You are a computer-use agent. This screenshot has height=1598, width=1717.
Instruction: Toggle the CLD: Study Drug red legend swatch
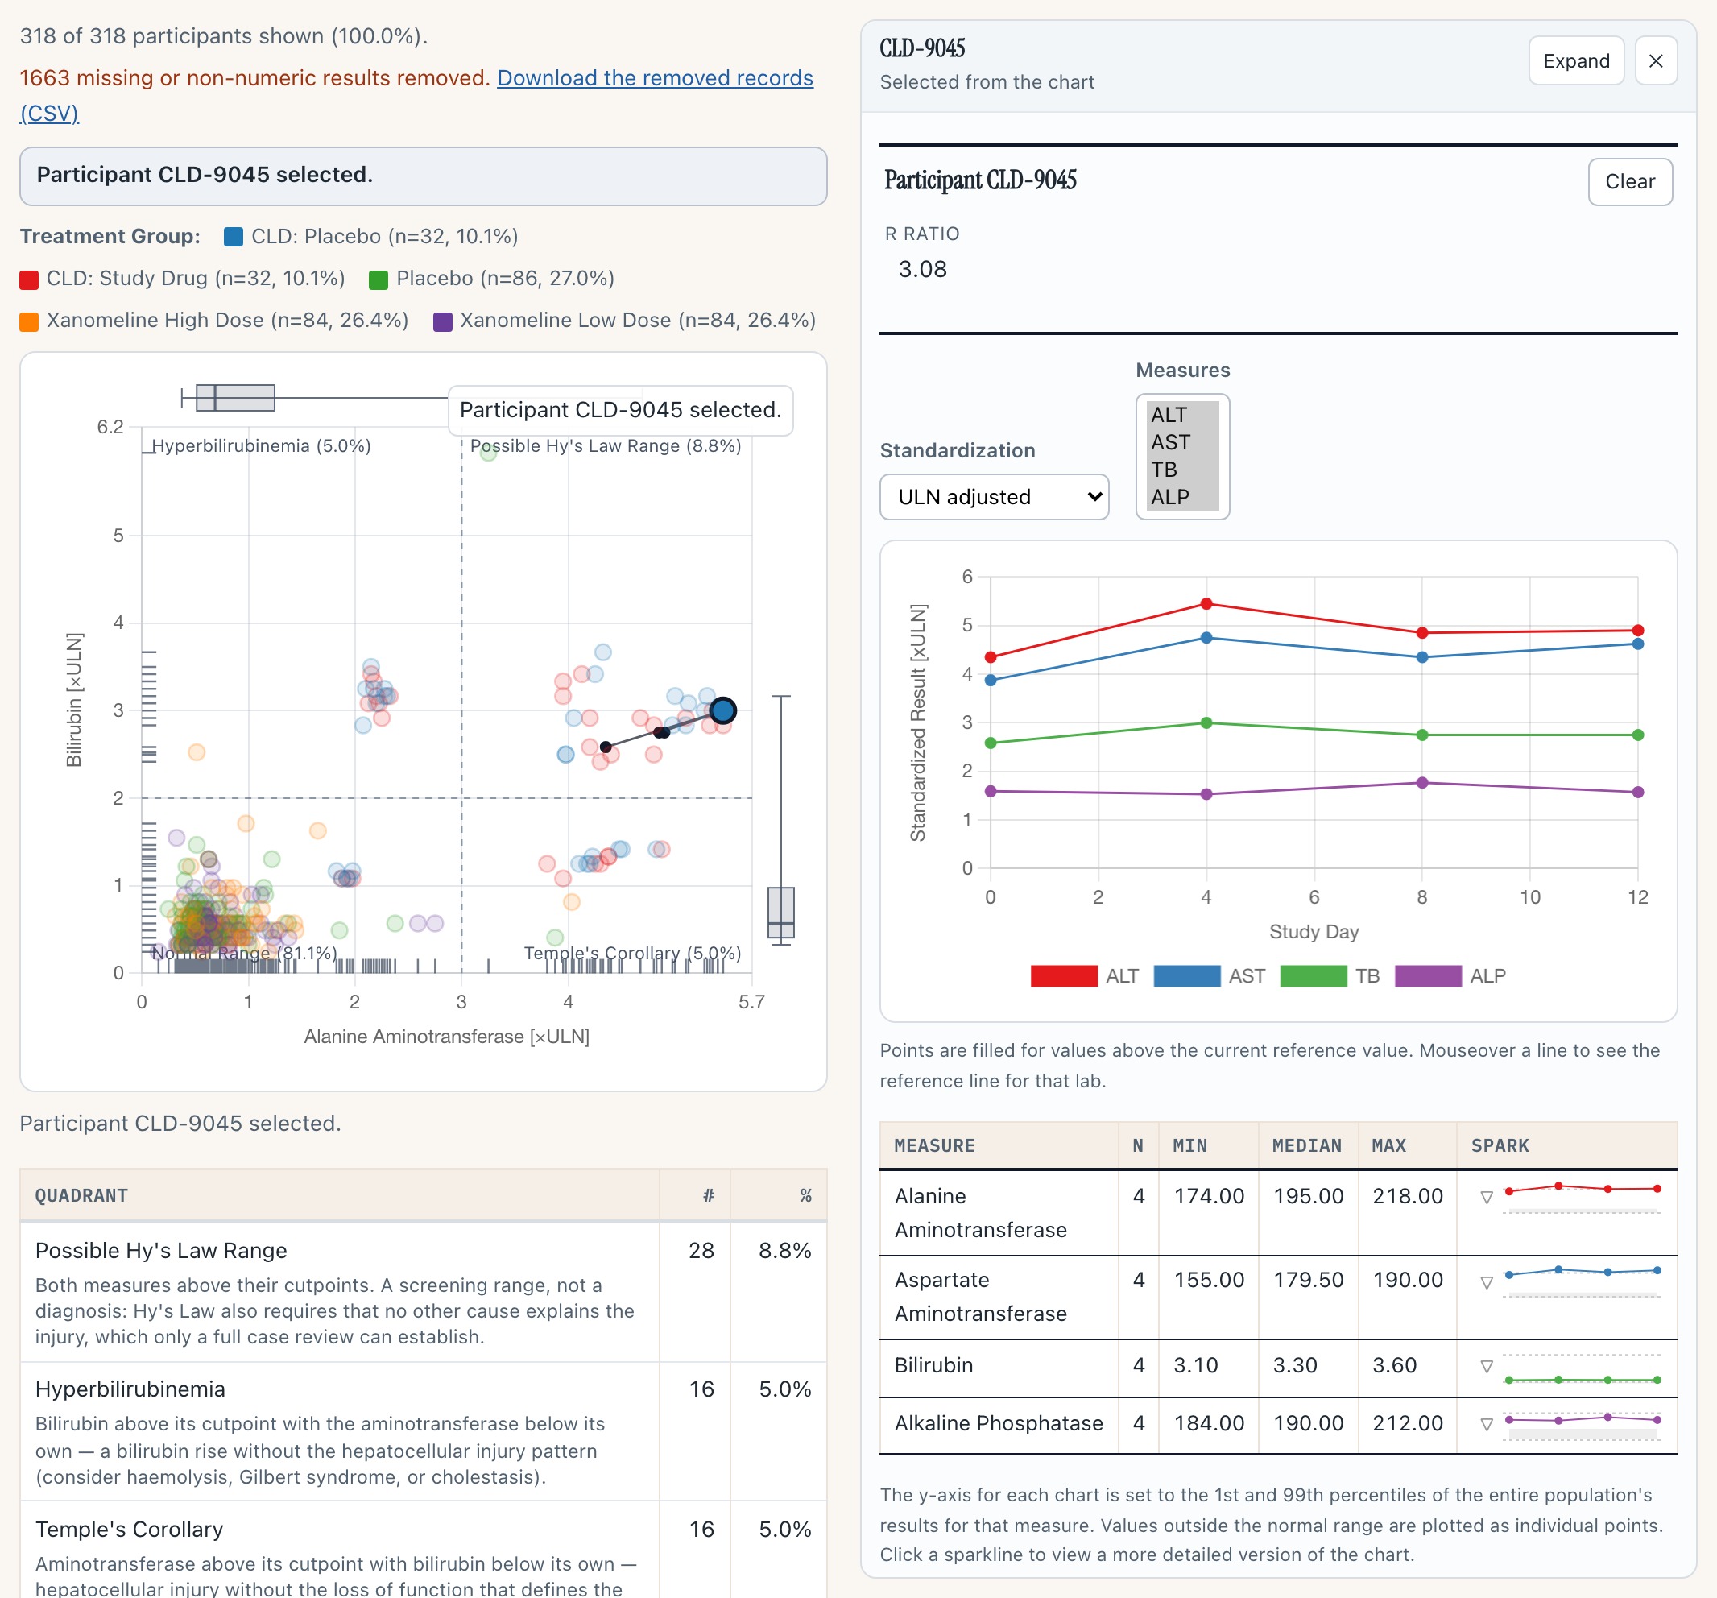pos(29,279)
